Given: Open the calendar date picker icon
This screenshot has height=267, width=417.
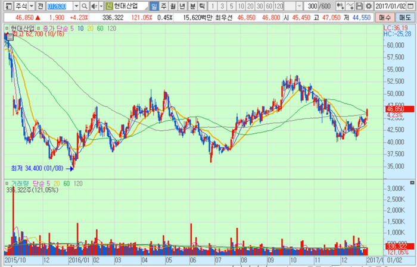Looking at the screenshot, I should pos(409,6).
